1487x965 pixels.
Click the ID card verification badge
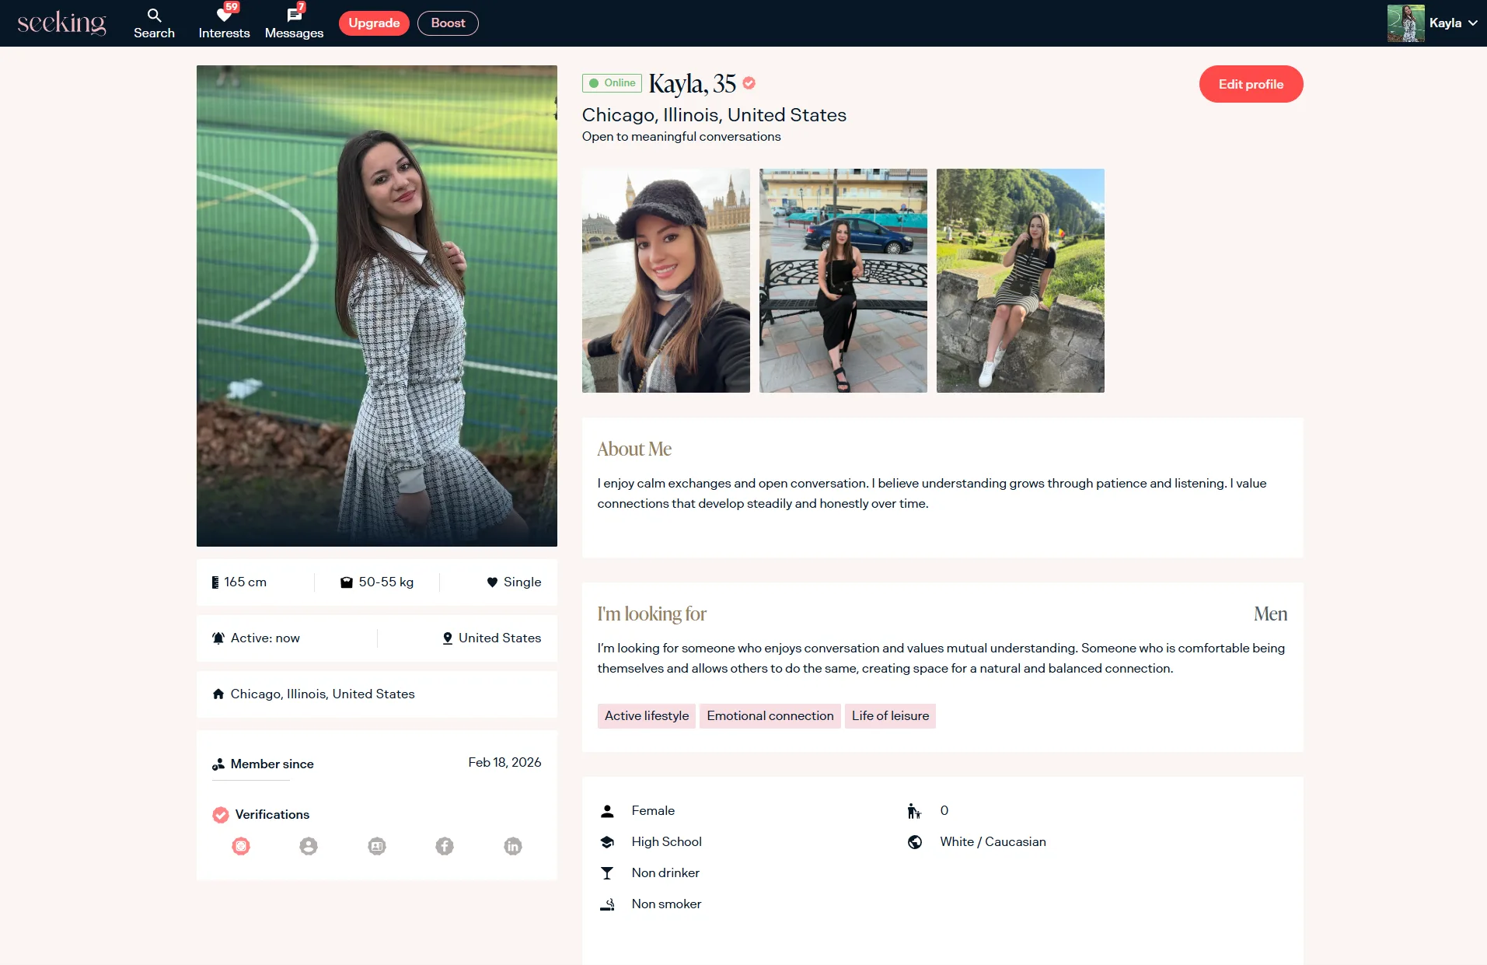pyautogui.click(x=377, y=846)
